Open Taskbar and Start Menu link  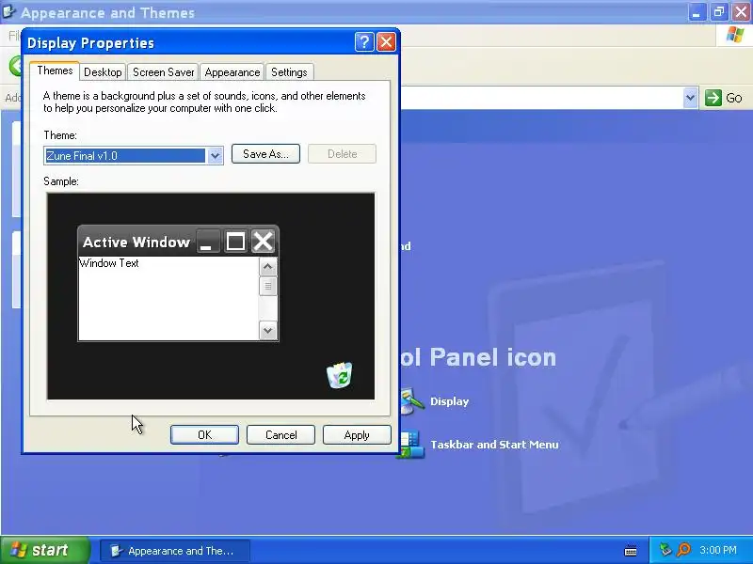pyautogui.click(x=494, y=445)
